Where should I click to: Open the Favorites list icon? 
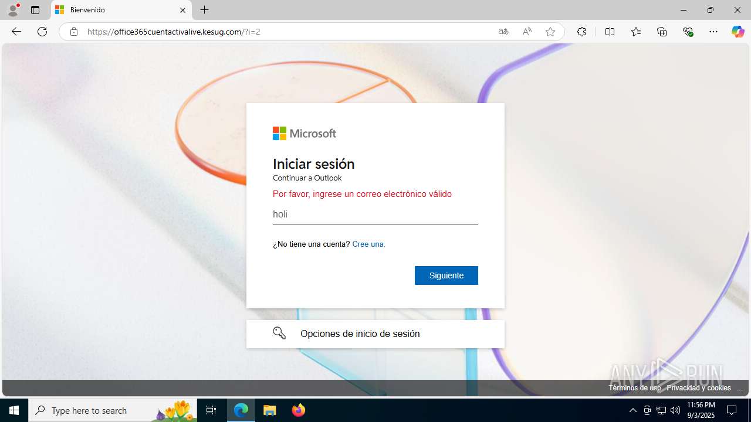pyautogui.click(x=636, y=32)
